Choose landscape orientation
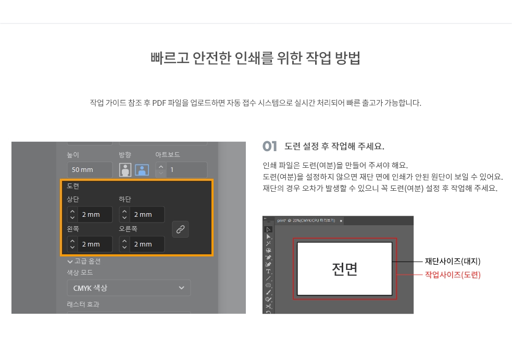This screenshot has height=345, width=512. point(142,170)
